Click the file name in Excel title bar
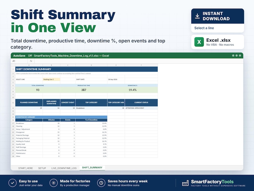 (66, 56)
